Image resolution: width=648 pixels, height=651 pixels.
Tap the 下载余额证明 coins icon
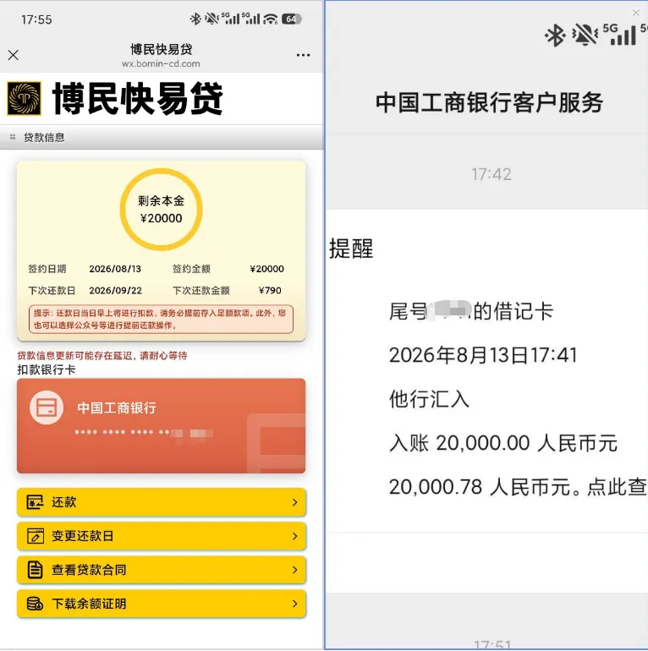coord(35,604)
